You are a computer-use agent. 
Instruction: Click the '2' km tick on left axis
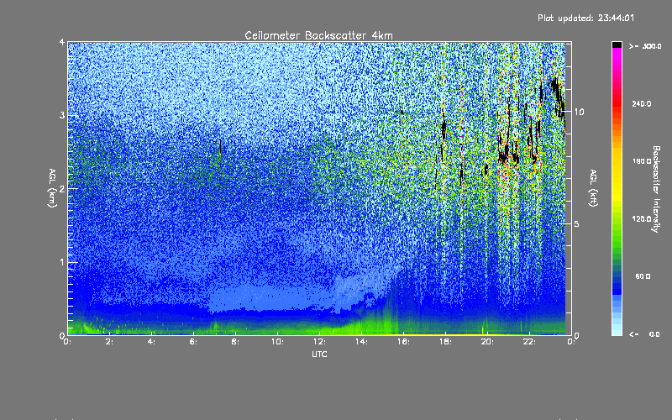(61, 188)
